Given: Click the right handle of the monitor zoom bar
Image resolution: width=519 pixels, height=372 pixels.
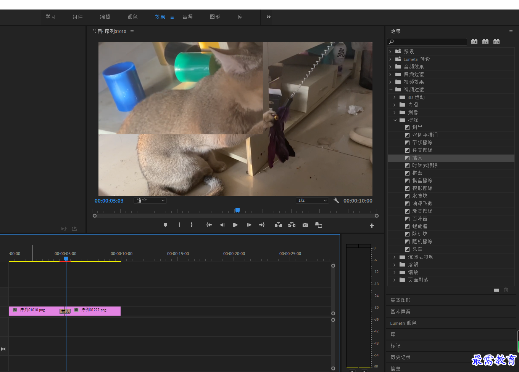Looking at the screenshot, I should [x=377, y=216].
